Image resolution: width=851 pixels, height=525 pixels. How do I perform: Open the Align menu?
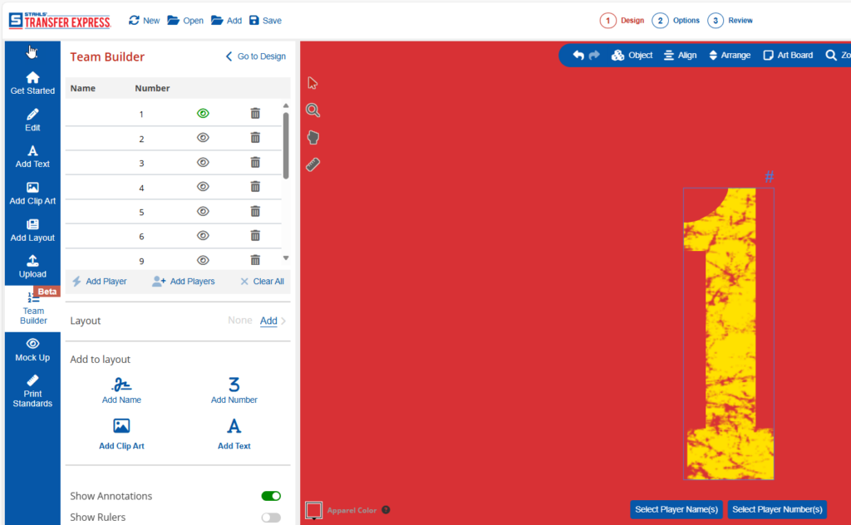tap(680, 56)
